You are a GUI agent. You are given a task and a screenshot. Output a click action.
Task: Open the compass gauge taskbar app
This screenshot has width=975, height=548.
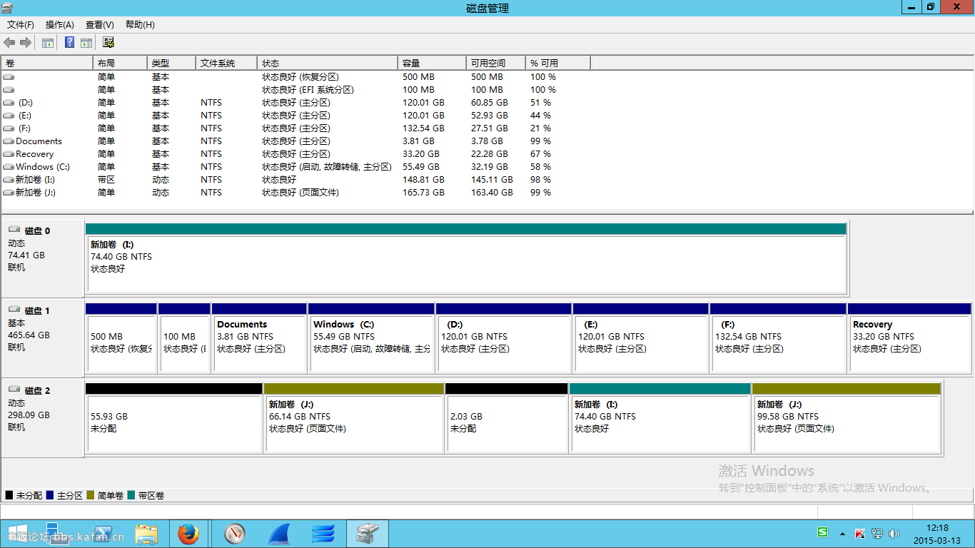coord(235,534)
